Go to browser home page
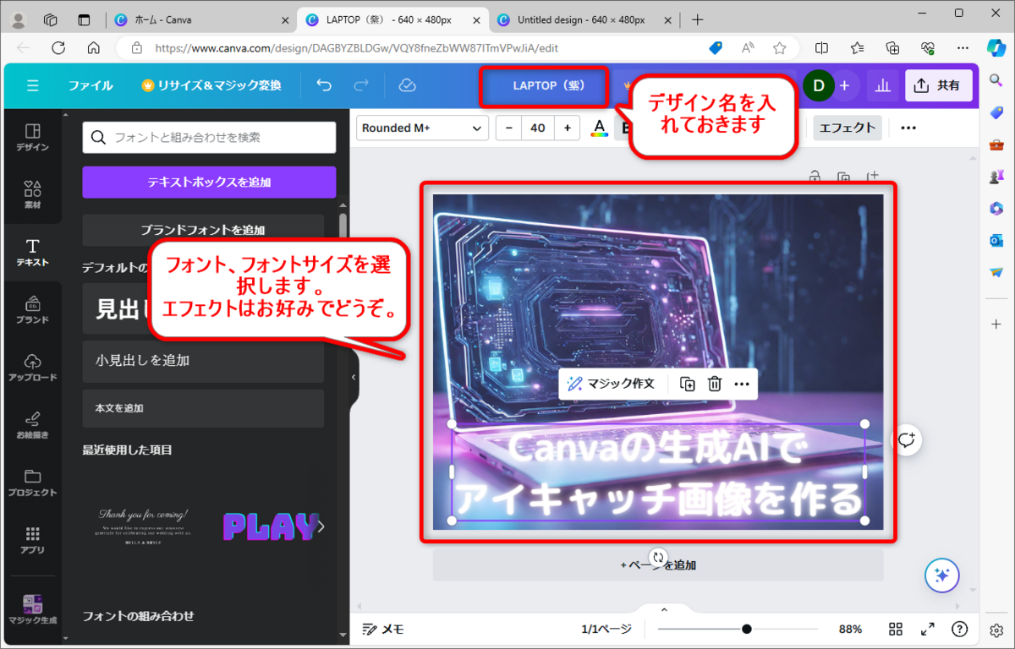The height and width of the screenshot is (649, 1015). [x=93, y=48]
